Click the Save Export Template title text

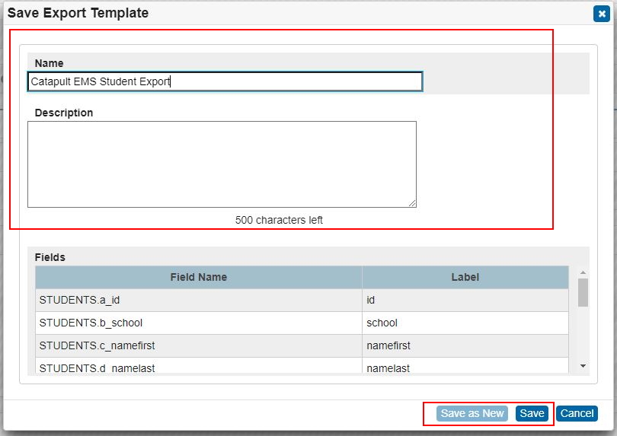tap(78, 13)
